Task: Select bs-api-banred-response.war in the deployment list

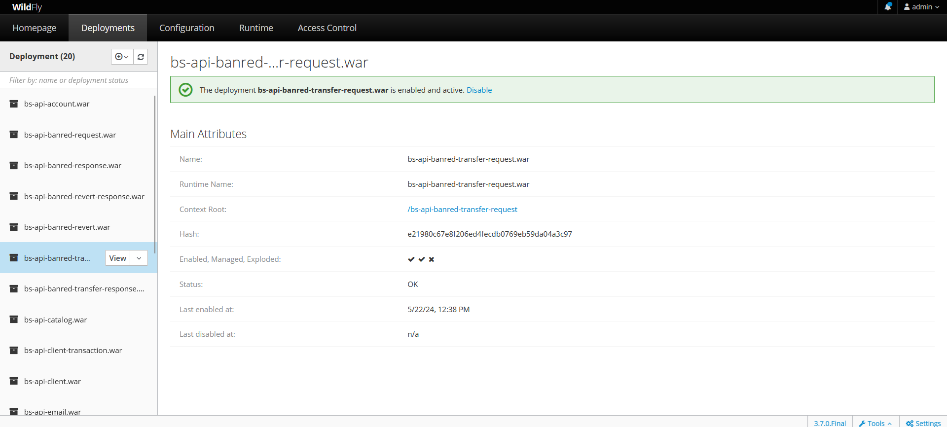Action: click(73, 166)
